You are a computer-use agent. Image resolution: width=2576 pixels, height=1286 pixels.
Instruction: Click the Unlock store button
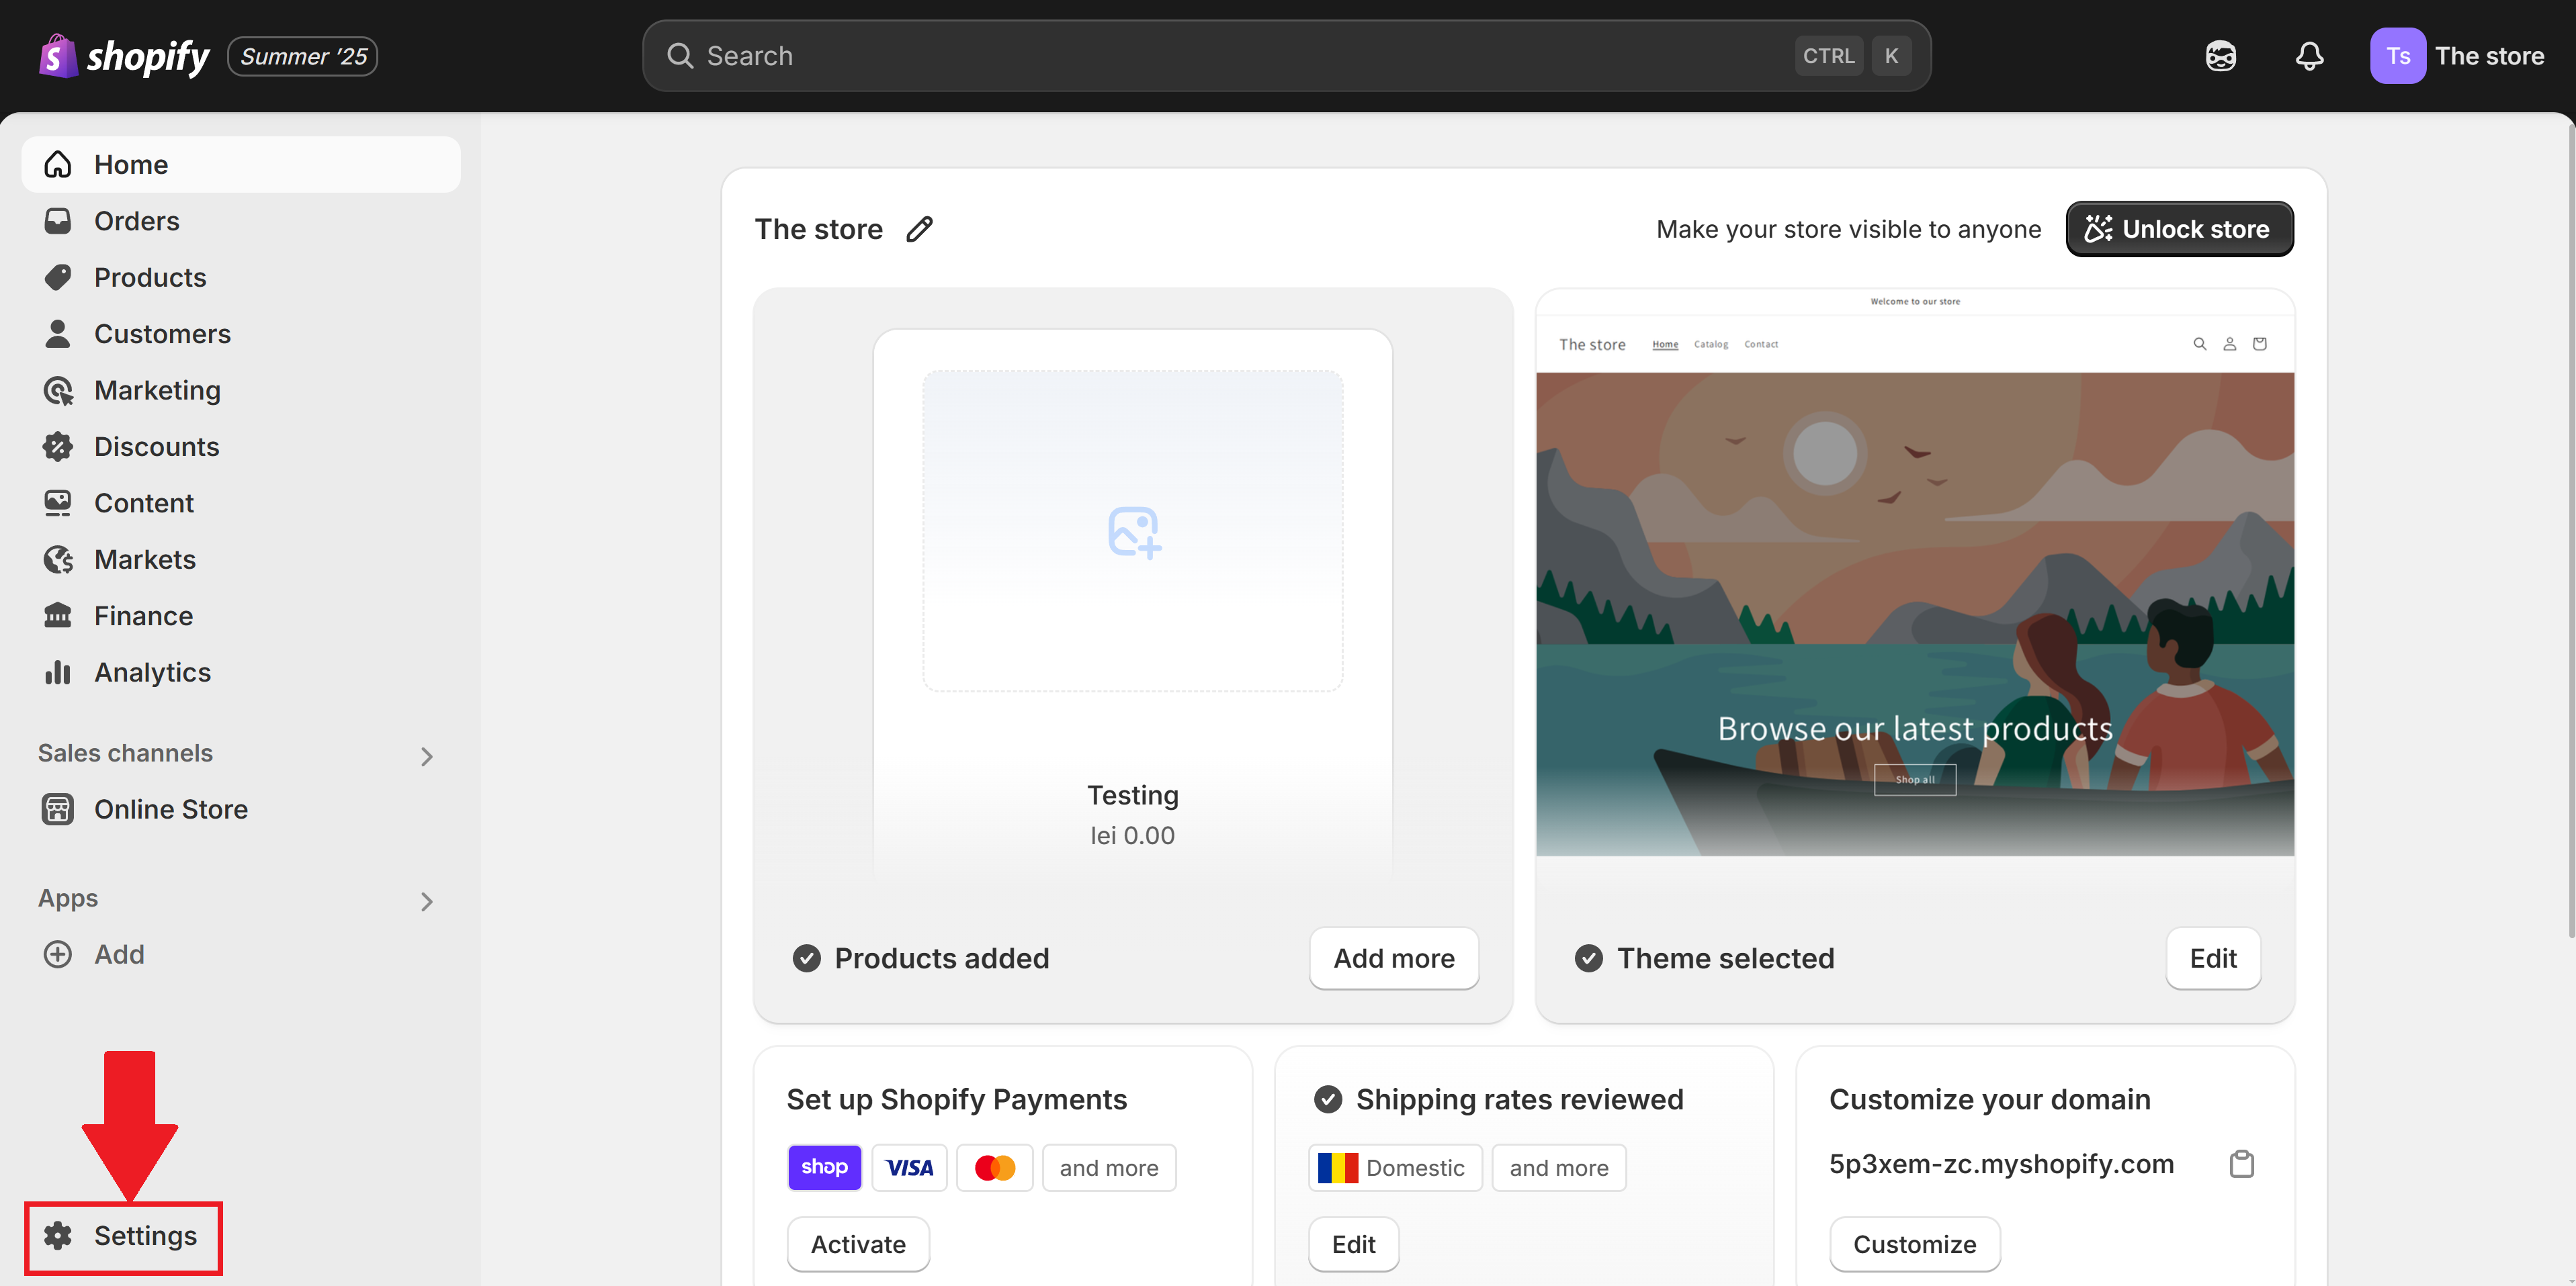pyautogui.click(x=2180, y=229)
